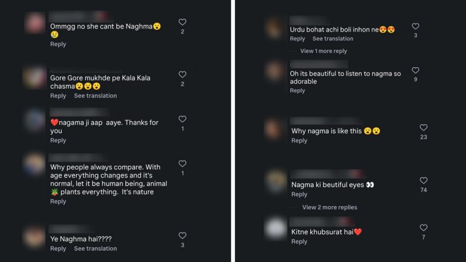This screenshot has height=262, width=466.
Task: Expand 'View 1 more reply' thread
Action: 323,51
